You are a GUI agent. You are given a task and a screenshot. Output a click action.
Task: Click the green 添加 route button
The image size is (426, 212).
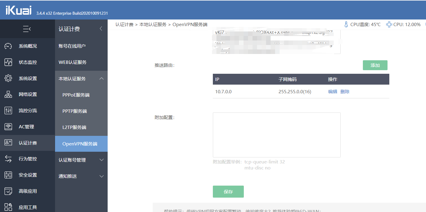375,65
